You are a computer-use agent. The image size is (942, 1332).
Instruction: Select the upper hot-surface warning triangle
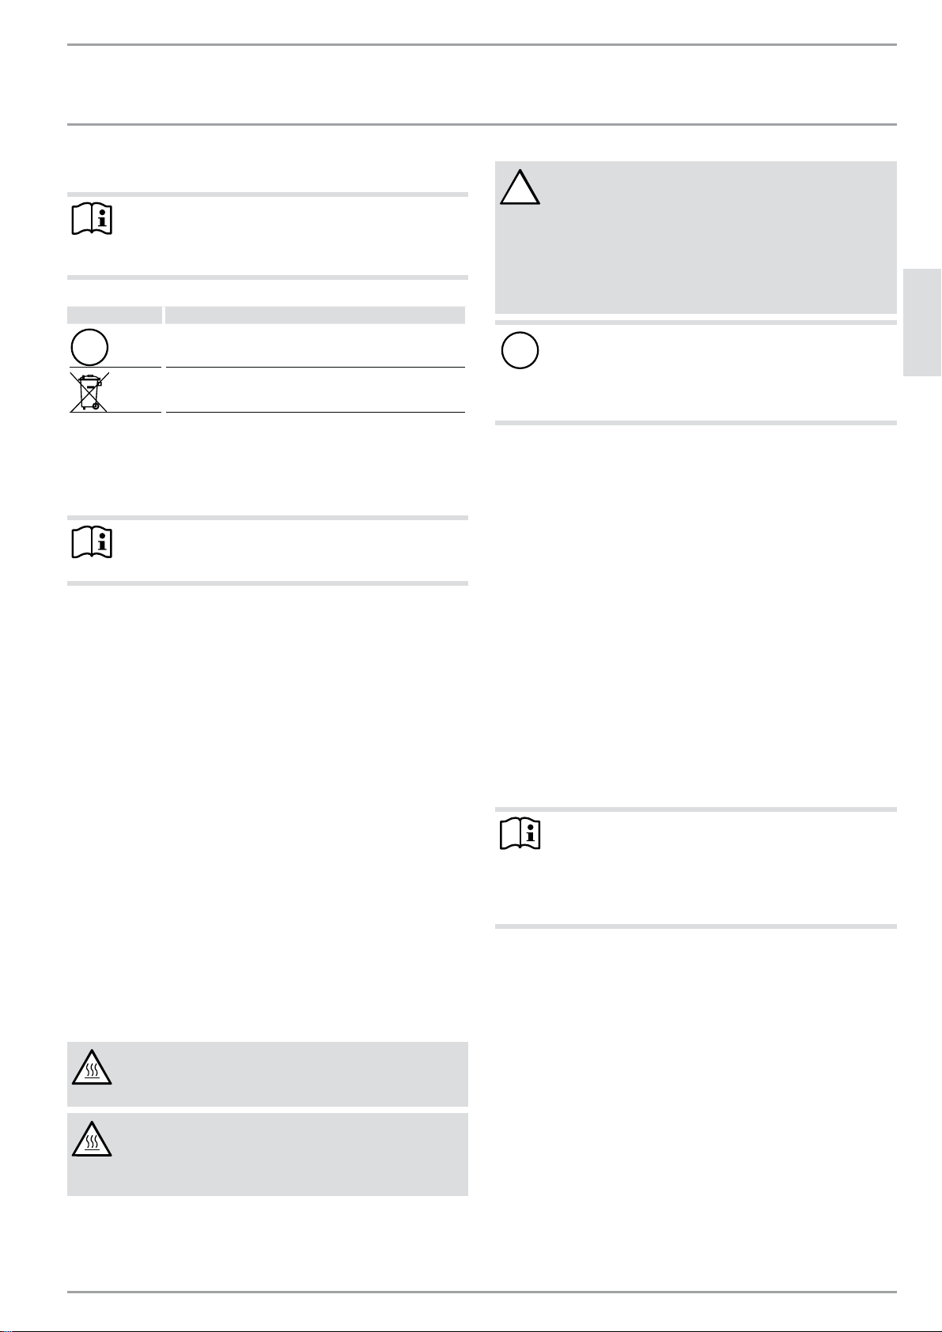tap(92, 1067)
